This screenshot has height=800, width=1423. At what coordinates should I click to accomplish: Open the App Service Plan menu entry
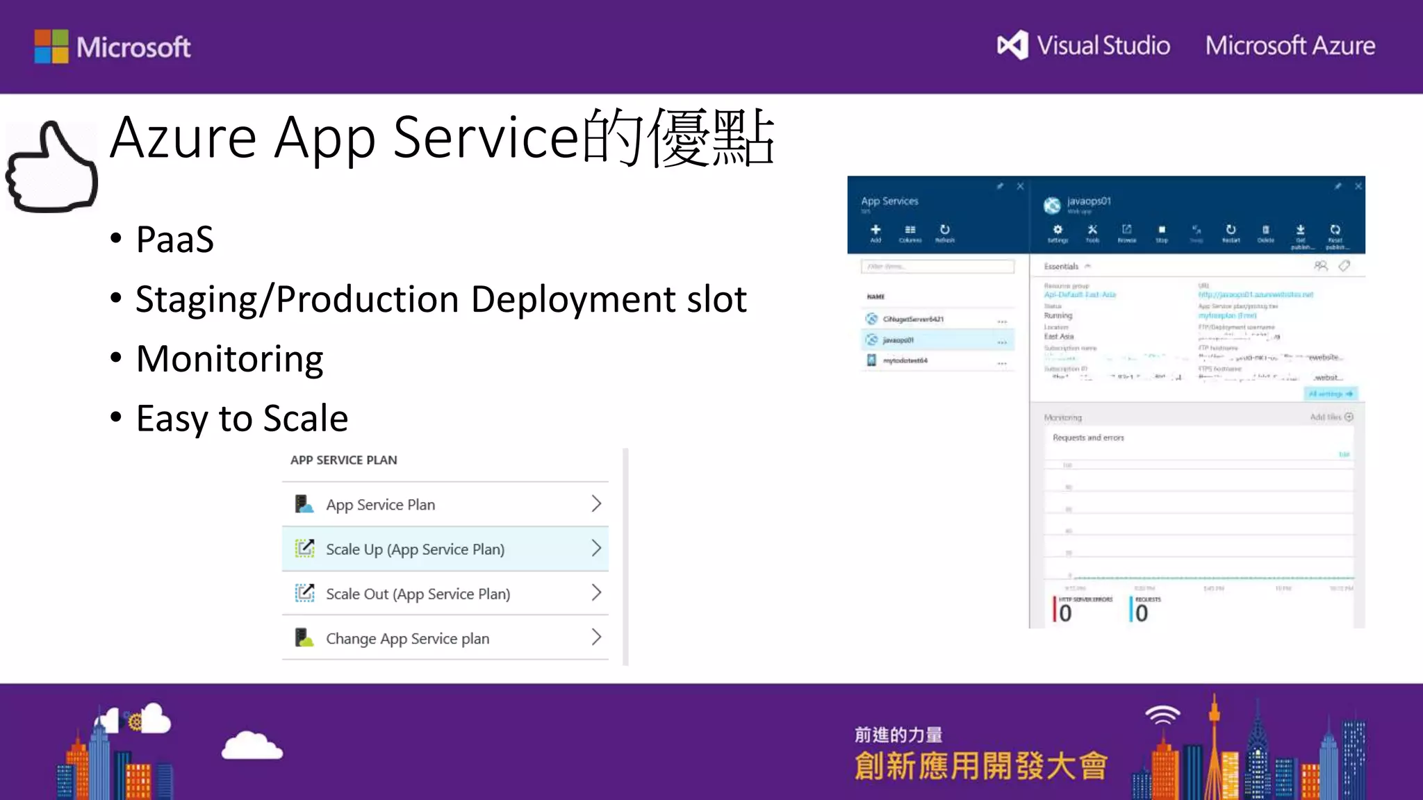pos(445,504)
